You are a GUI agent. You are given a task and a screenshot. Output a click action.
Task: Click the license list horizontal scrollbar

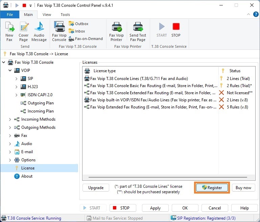click(x=168, y=177)
